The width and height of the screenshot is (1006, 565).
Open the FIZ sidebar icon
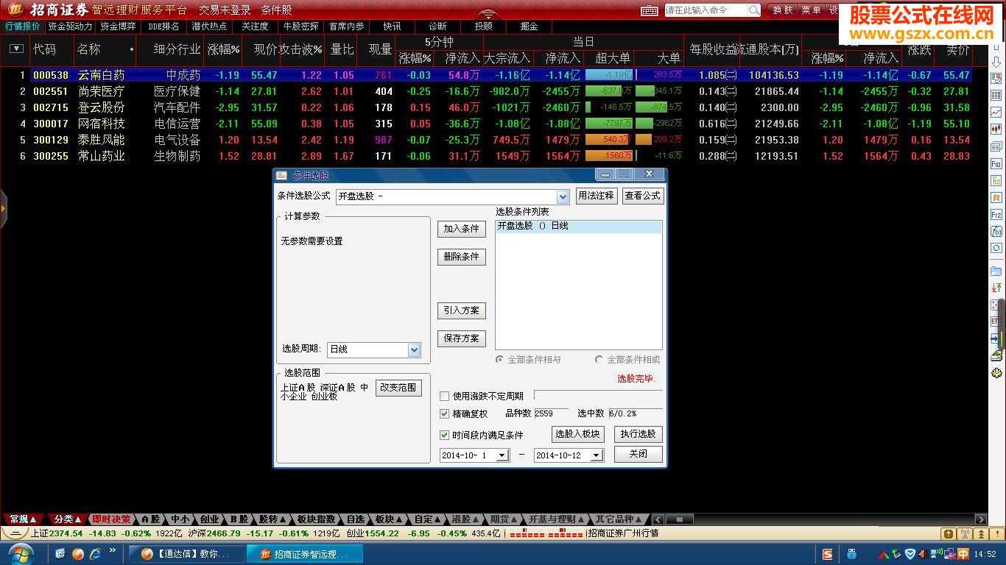point(996,215)
